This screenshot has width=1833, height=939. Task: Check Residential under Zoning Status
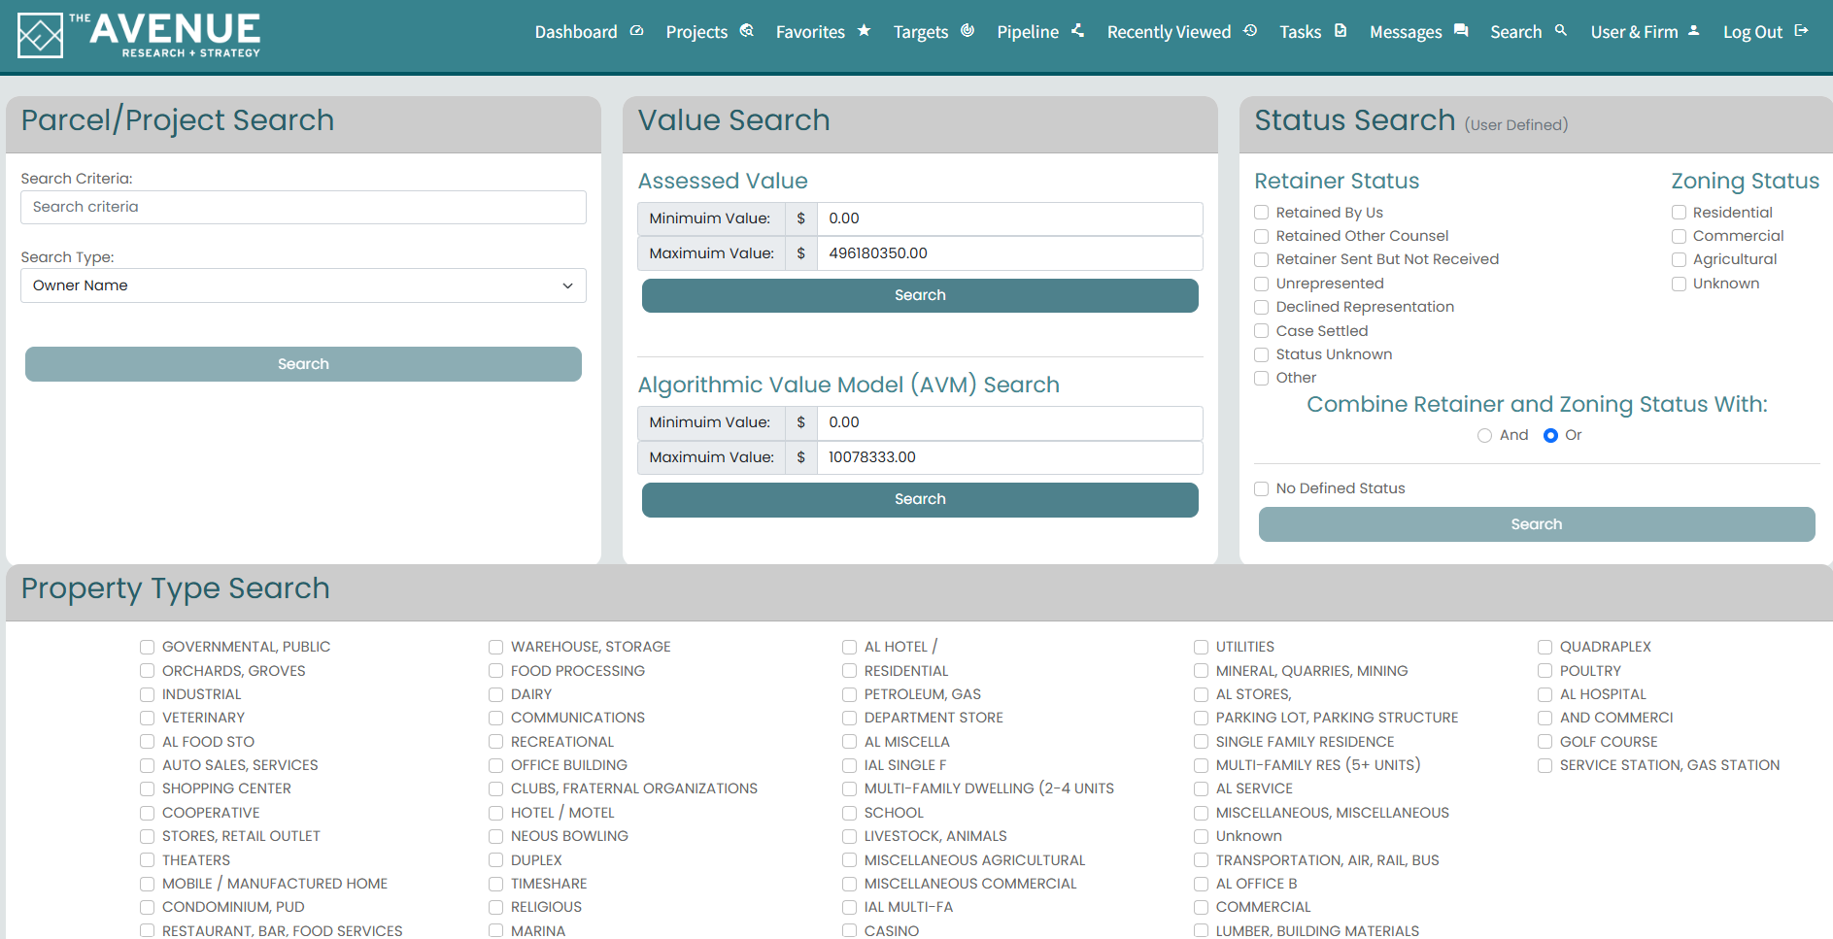[x=1679, y=213]
